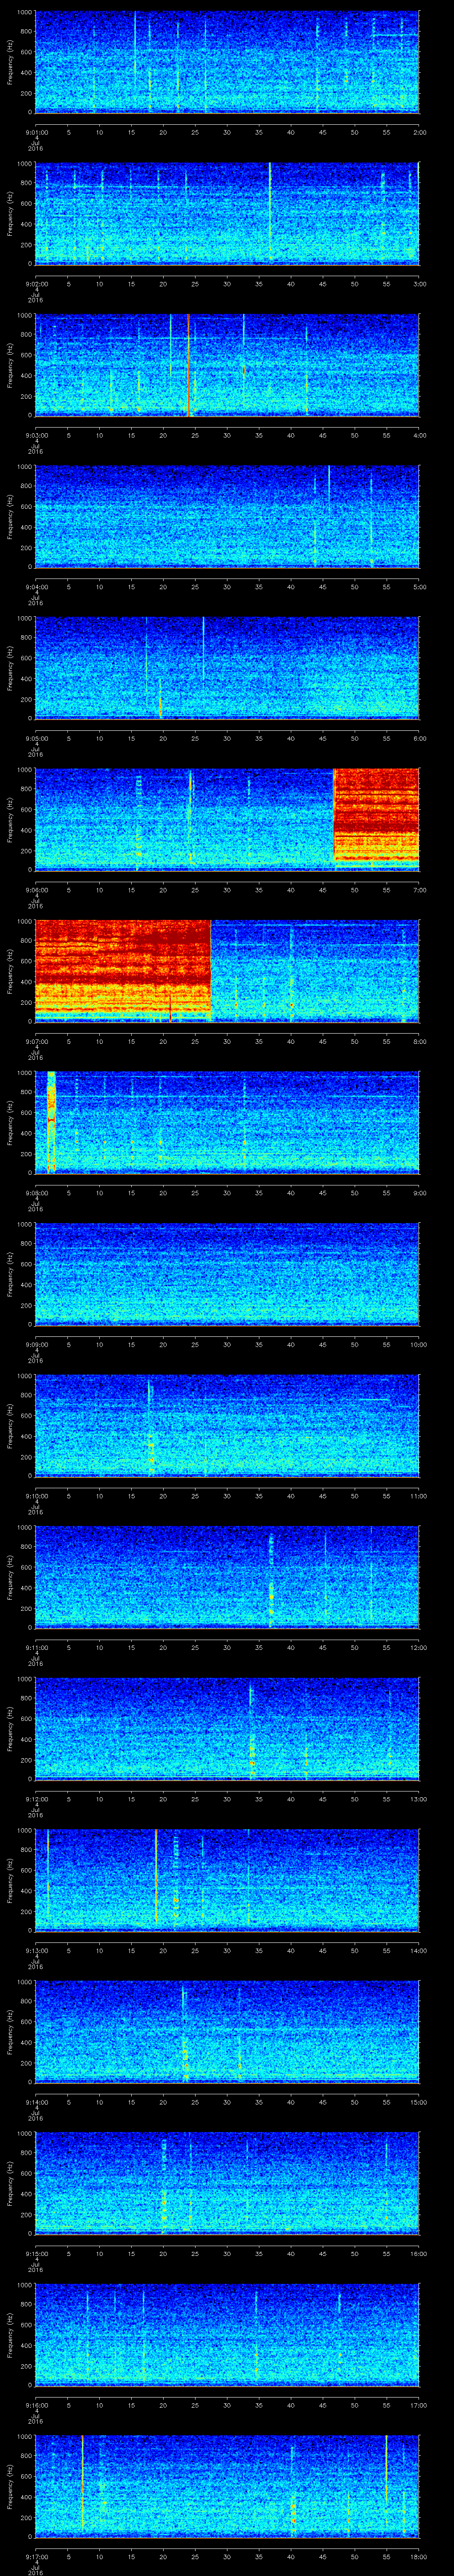Select the 16:00 end time label
The width and height of the screenshot is (454, 2576).
[418, 2253]
